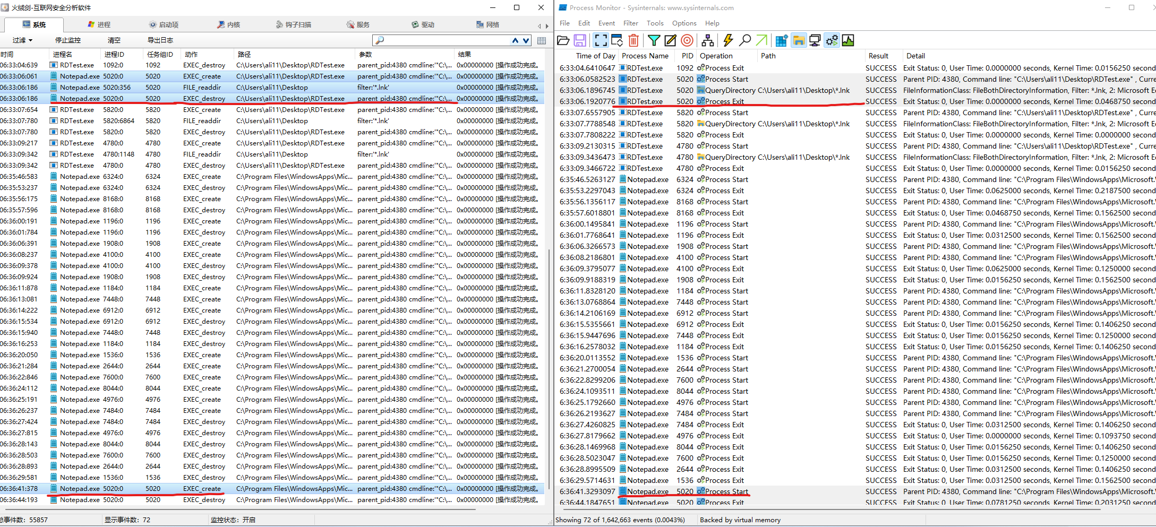Click the 停止监控 button
The image size is (1156, 527).
(x=68, y=40)
